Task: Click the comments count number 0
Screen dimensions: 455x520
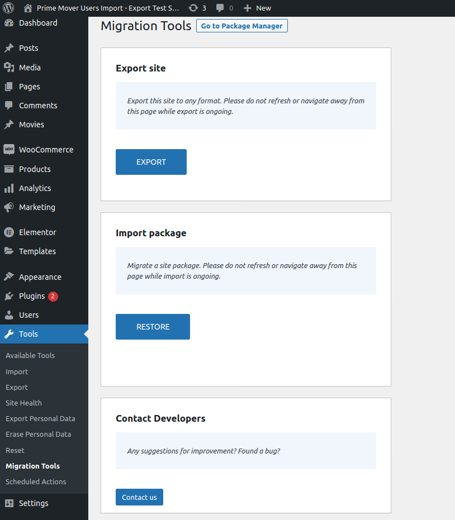Action: pyautogui.click(x=231, y=8)
